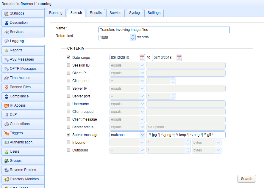Viewport: 264px width, 188px height.
Task: Open the Client port comparison dropdown
Action: coord(127,80)
